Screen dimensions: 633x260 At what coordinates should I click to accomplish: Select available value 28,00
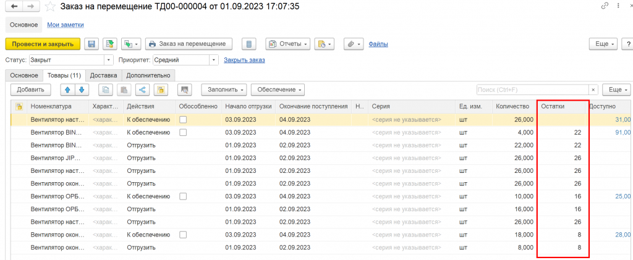click(622, 235)
